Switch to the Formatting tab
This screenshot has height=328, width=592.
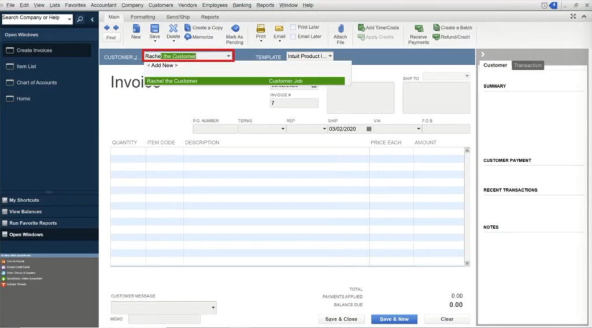pyautogui.click(x=142, y=17)
